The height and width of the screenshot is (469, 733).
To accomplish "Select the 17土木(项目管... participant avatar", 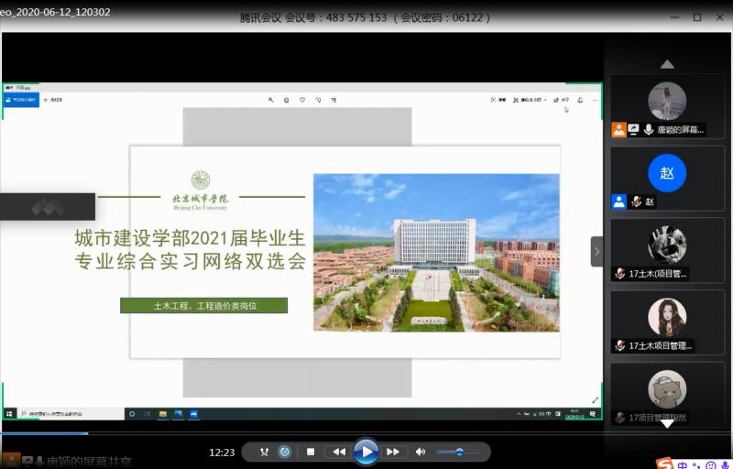I will pyautogui.click(x=667, y=245).
